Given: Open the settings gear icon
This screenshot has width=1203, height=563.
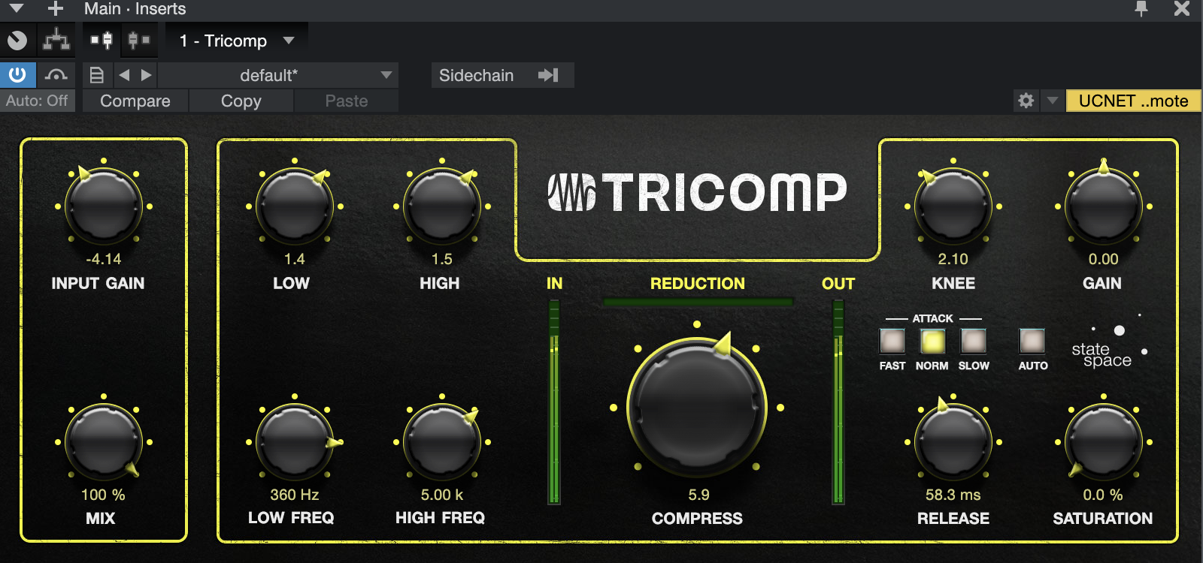Looking at the screenshot, I should pos(1026,101).
